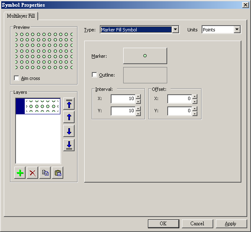The width and height of the screenshot is (251, 232).
Task: Toggle the Outline checkbox
Action: pos(94,75)
